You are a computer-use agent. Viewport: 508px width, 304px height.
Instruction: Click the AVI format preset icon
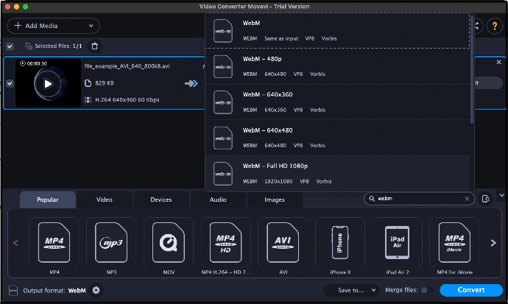pos(283,242)
